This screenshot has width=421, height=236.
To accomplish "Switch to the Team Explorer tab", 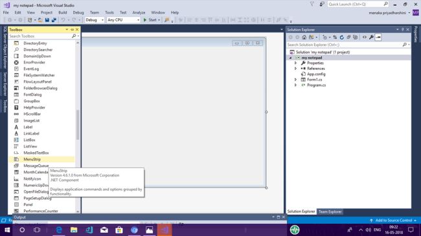I will pos(330,211).
